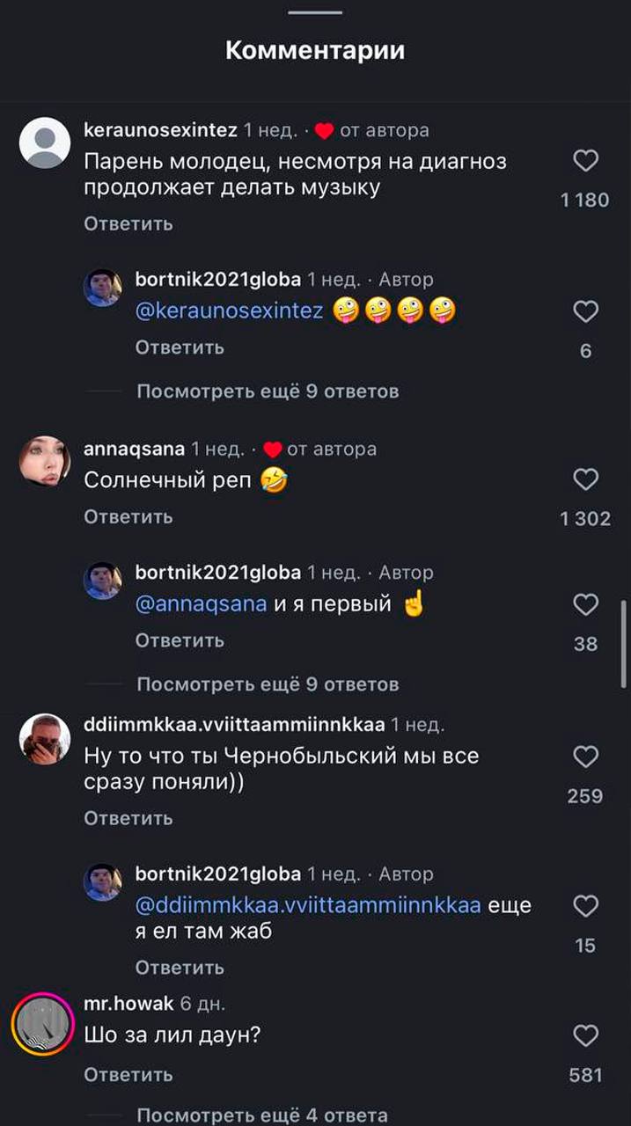
Task: Tap the heart on mr.howak's comment
Action: click(x=585, y=1036)
